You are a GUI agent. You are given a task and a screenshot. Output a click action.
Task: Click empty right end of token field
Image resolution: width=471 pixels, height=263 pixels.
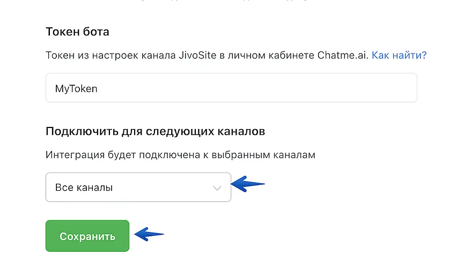[x=376, y=88]
